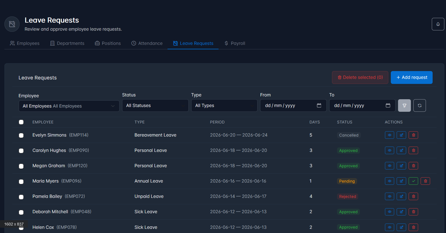Go to the Attendance tab
This screenshot has height=233, width=446.
coord(147,43)
